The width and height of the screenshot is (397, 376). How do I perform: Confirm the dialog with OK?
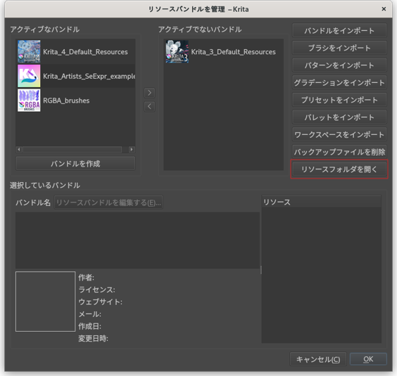point(368,359)
